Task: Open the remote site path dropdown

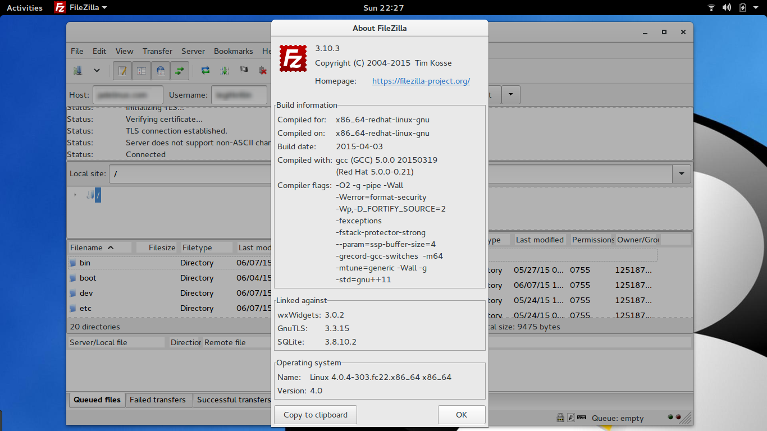Action: coord(682,173)
